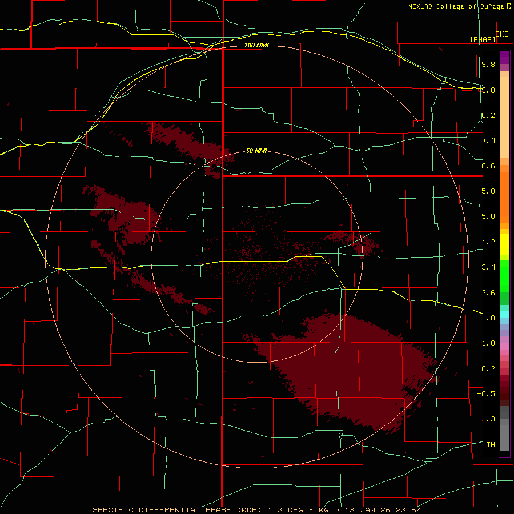Click the gray band at the color bar bottom
This screenshot has width=514, height=514.
(x=504, y=437)
